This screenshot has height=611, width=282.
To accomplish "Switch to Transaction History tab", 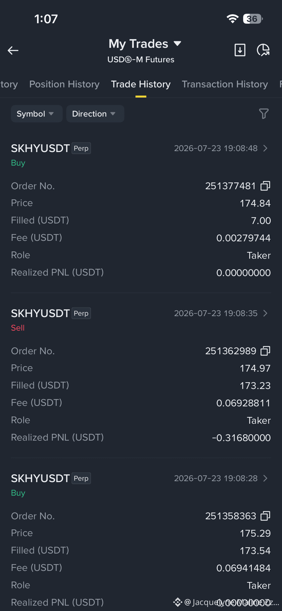I will tap(225, 84).
